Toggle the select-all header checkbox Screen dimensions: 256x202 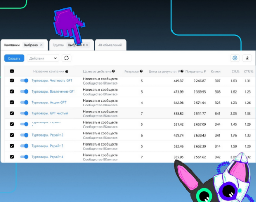12,71
